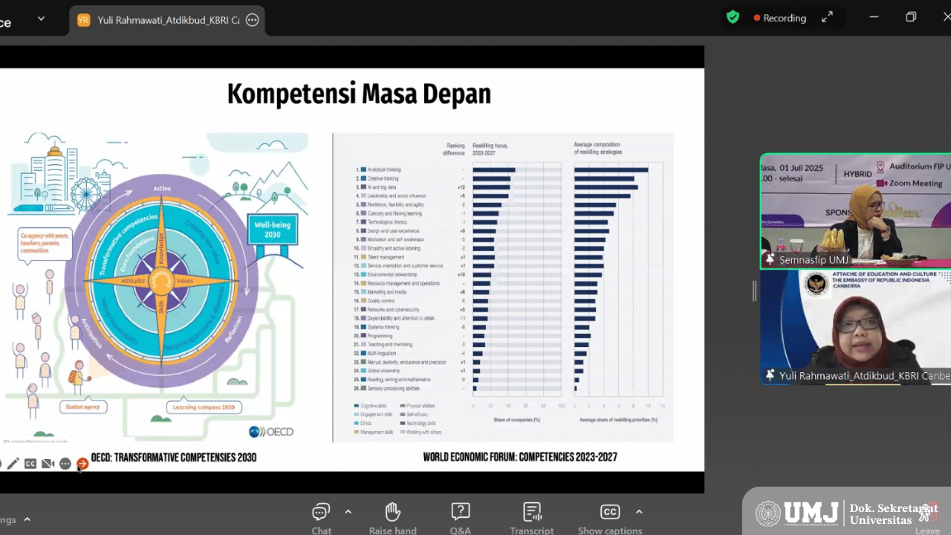
Task: Turn on Show captions
Action: tap(610, 518)
